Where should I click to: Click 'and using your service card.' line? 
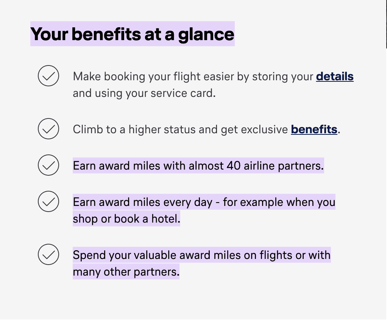(144, 93)
